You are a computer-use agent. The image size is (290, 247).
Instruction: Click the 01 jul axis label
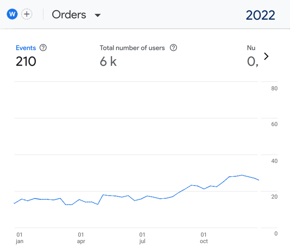(x=142, y=238)
